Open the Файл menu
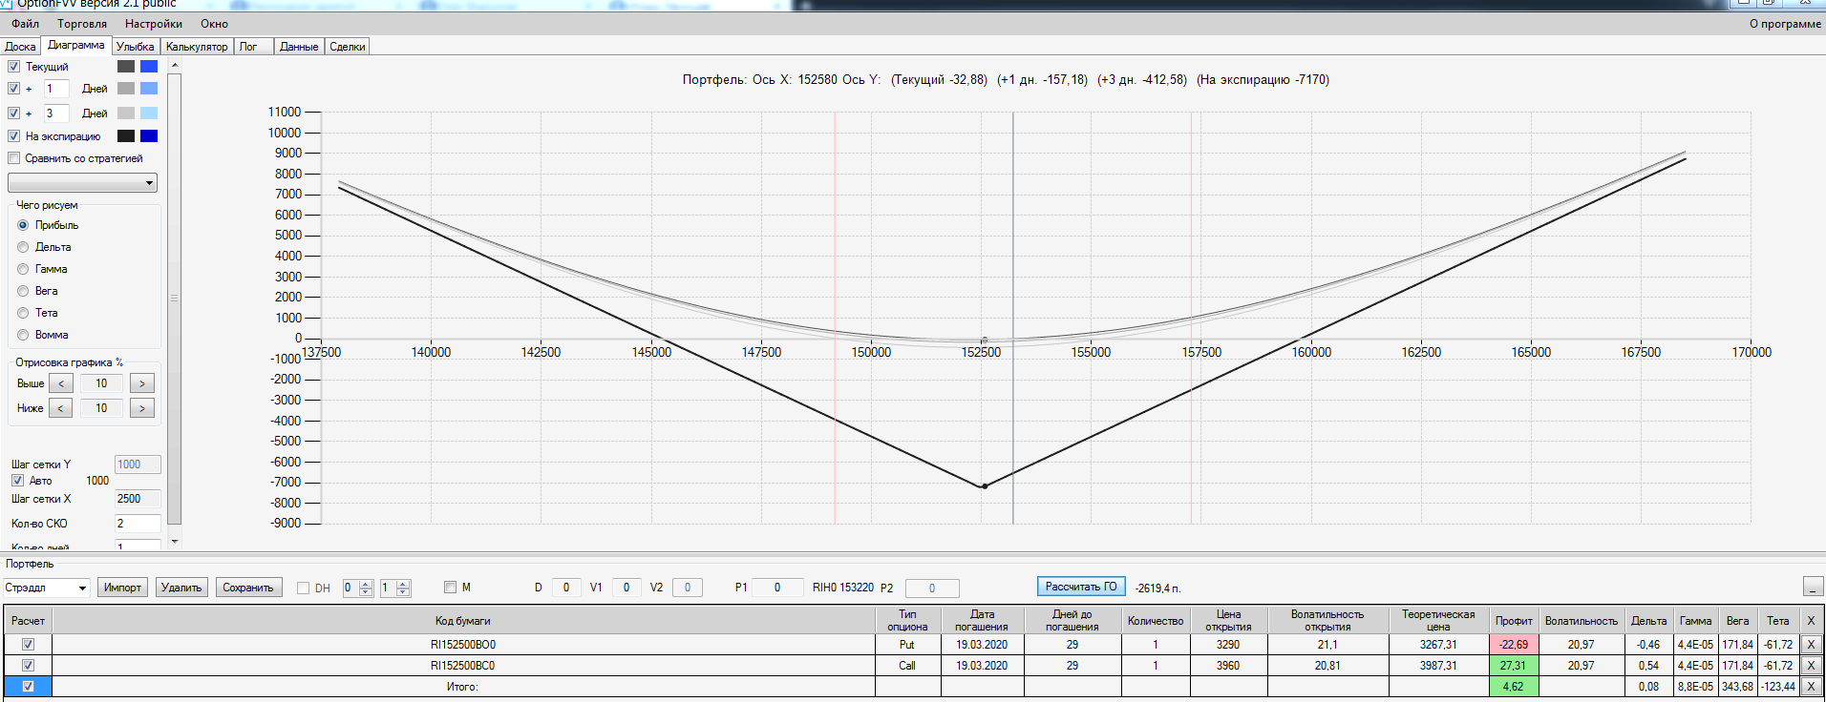The height and width of the screenshot is (702, 1826). [26, 24]
